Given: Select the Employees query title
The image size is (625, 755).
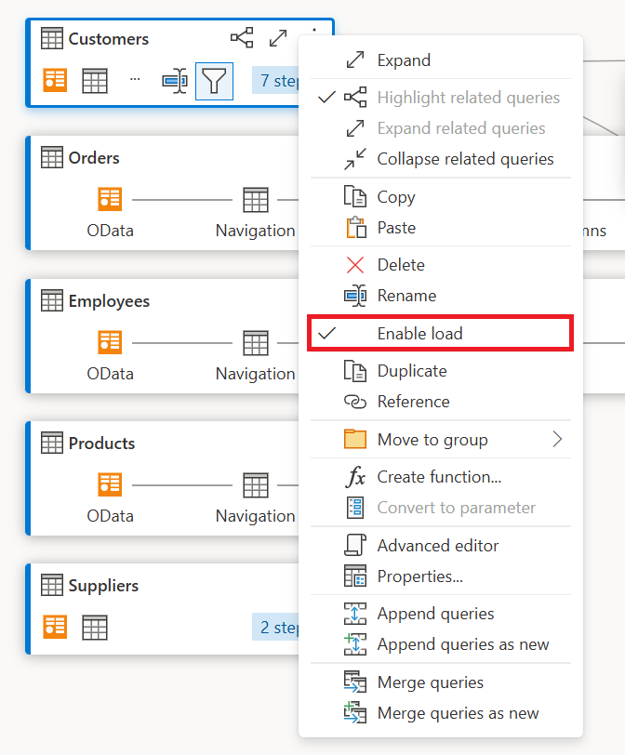Looking at the screenshot, I should point(109,301).
